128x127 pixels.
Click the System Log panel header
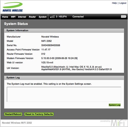click(64, 78)
